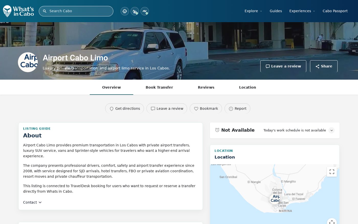Switch to the Overview tab
The image size is (358, 224).
(111, 87)
